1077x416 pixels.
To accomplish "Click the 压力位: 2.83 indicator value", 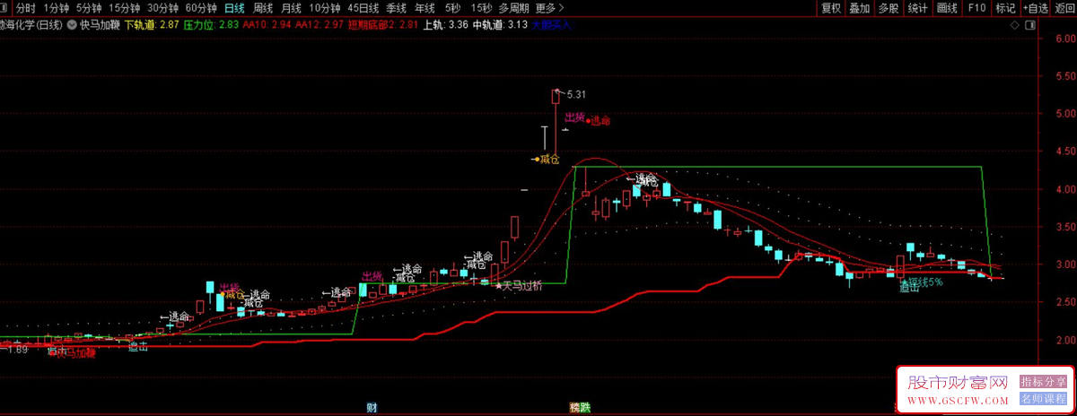I will point(211,25).
